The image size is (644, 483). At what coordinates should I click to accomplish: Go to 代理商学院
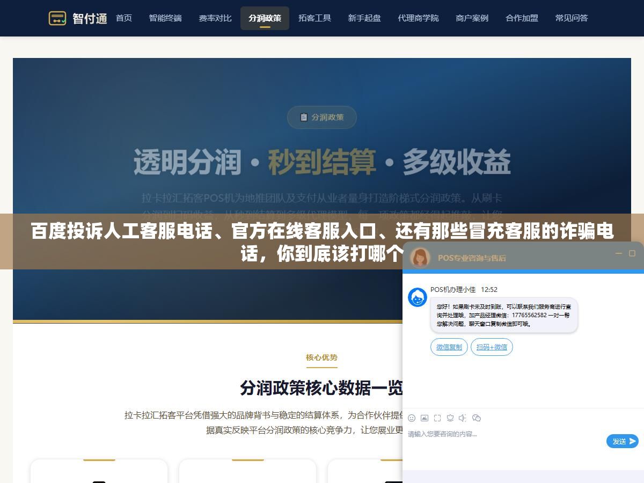click(x=418, y=18)
